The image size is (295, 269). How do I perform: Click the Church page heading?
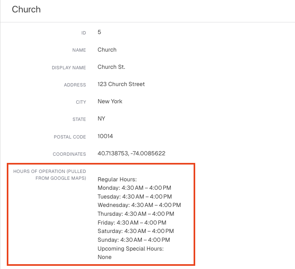(26, 10)
